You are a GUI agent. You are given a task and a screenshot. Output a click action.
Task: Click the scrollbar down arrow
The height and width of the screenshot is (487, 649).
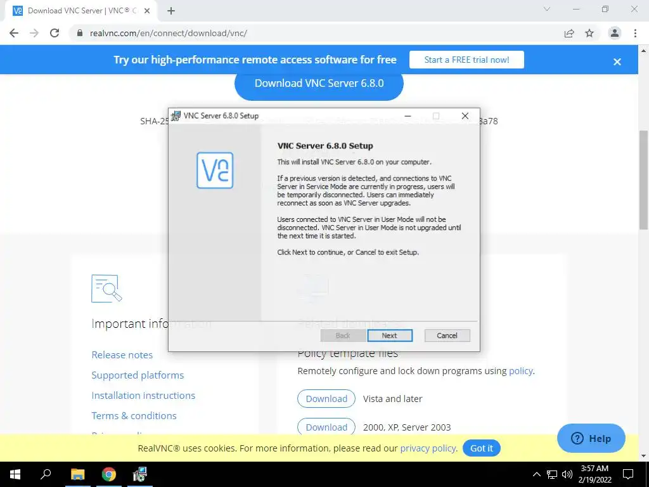(x=644, y=457)
